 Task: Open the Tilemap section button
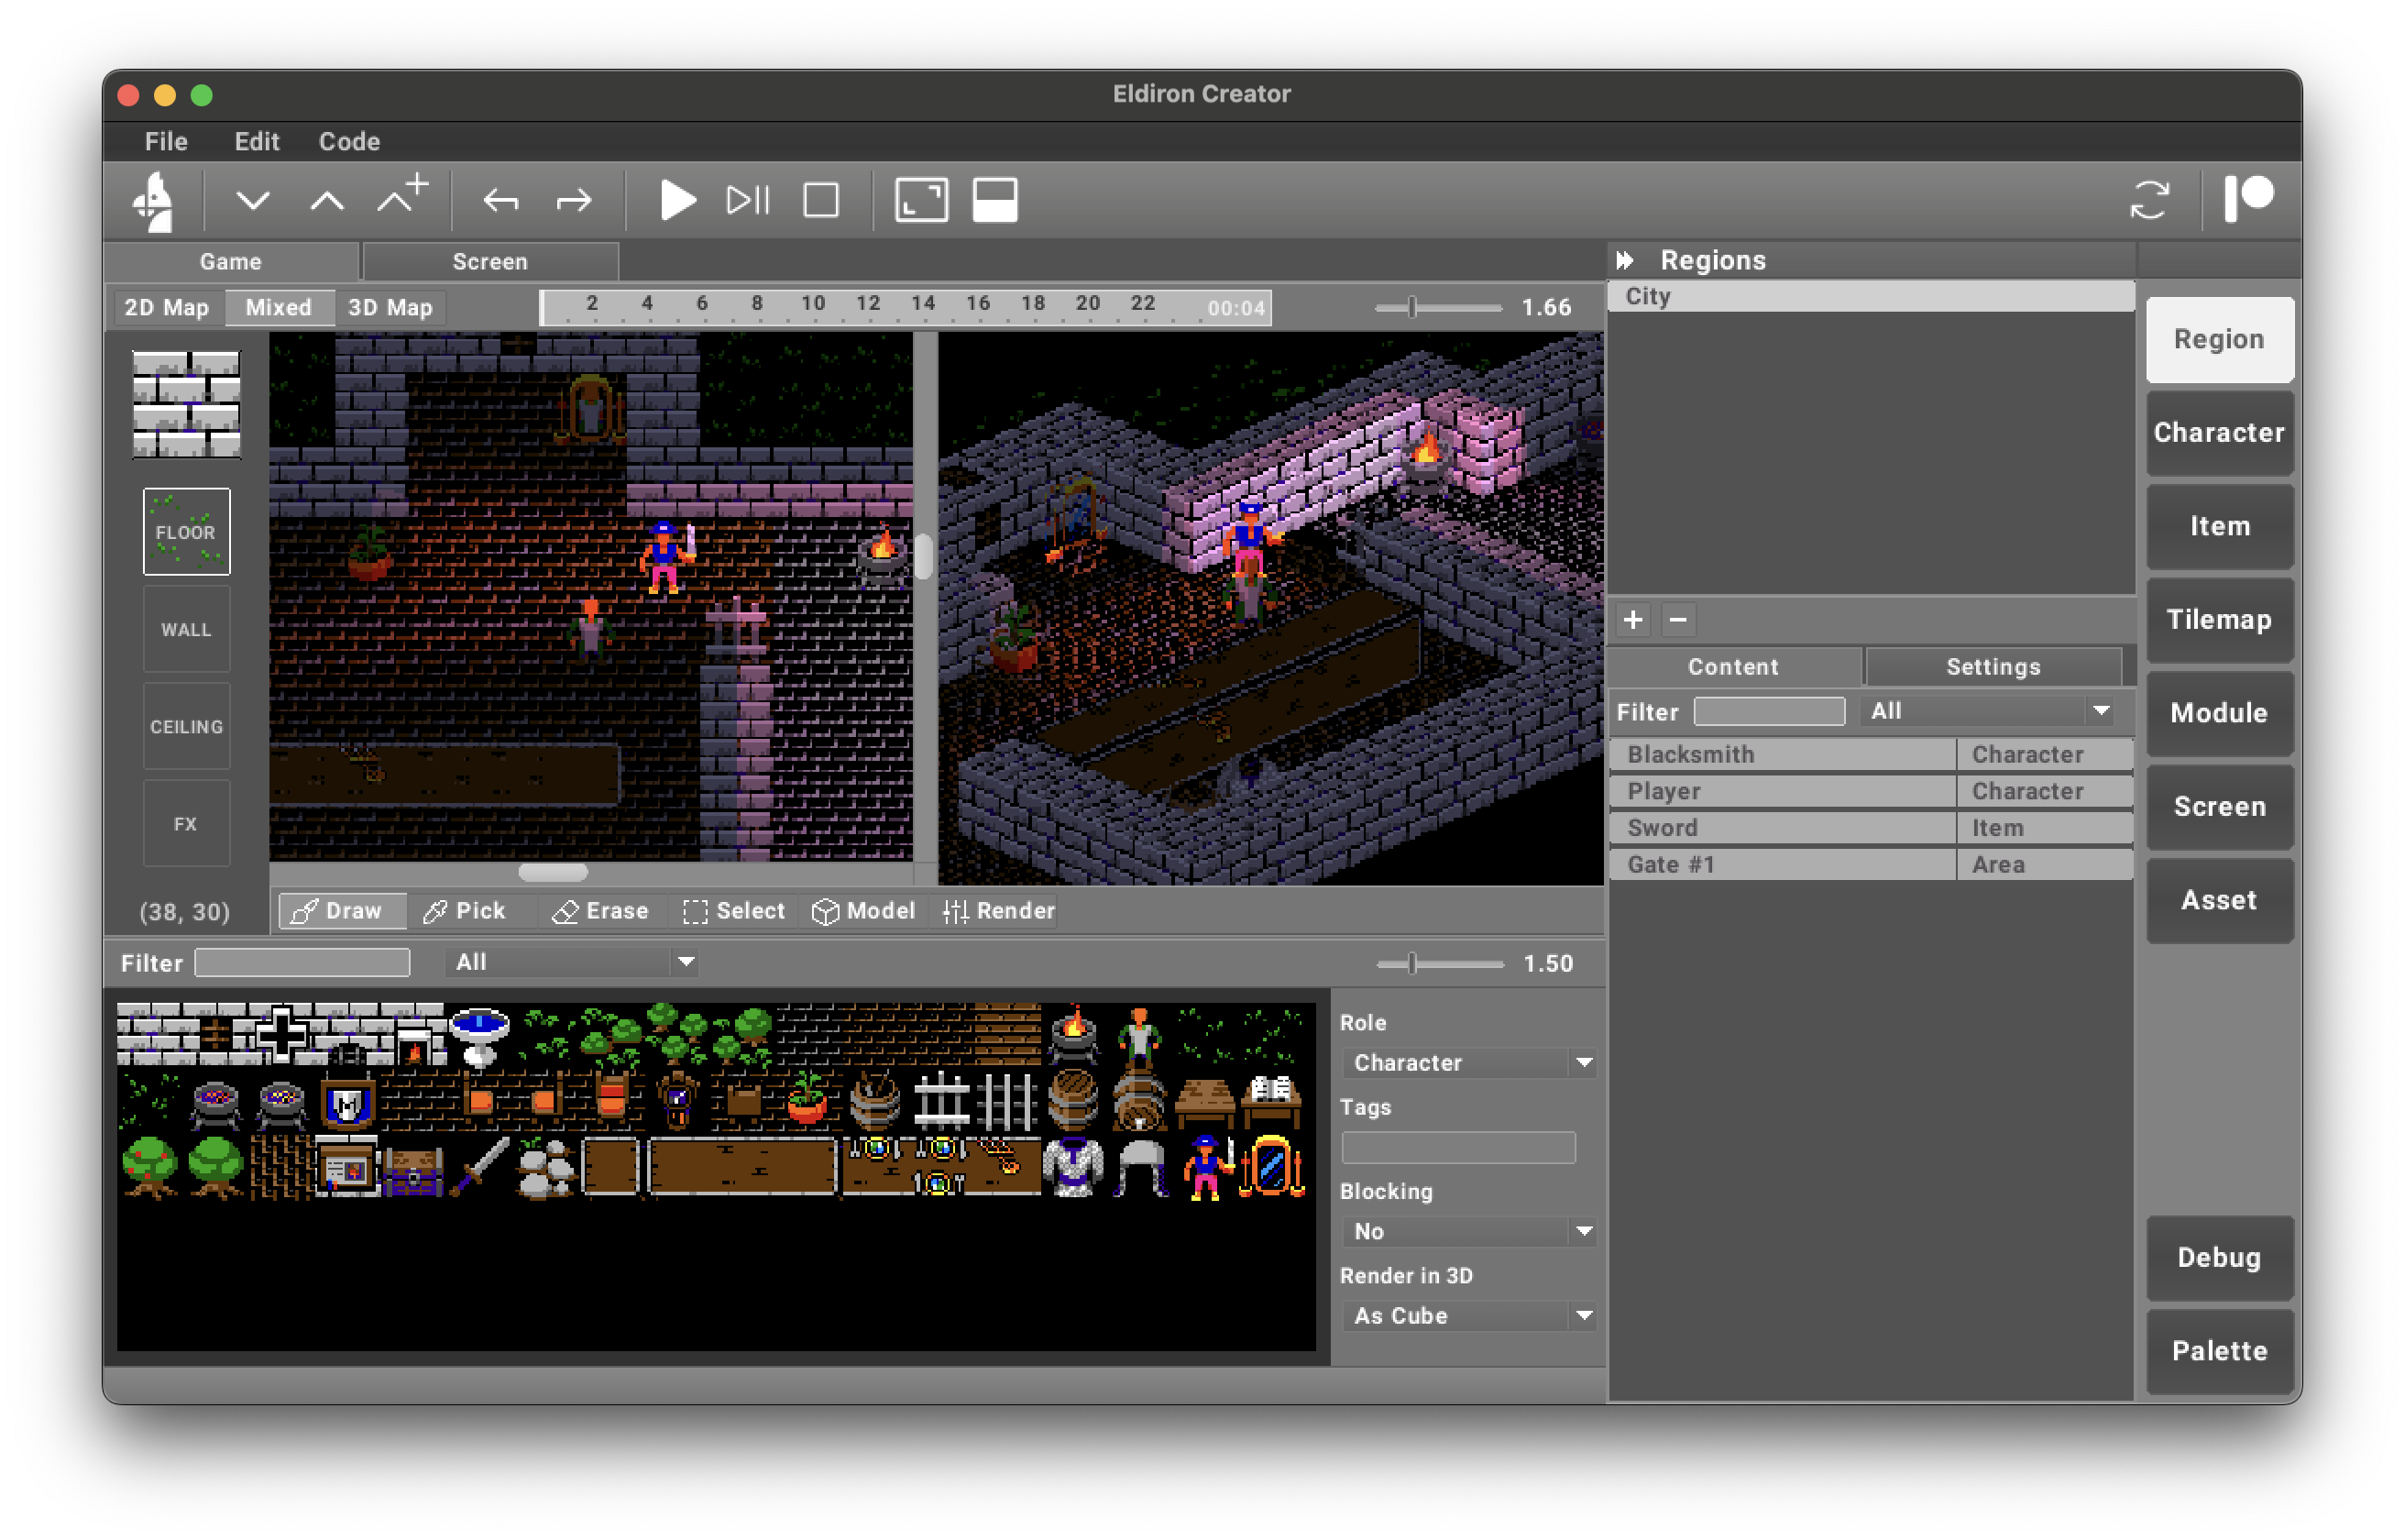click(2219, 620)
